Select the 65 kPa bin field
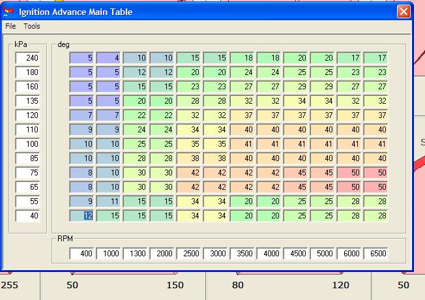Image resolution: width=425 pixels, height=300 pixels. point(27,187)
